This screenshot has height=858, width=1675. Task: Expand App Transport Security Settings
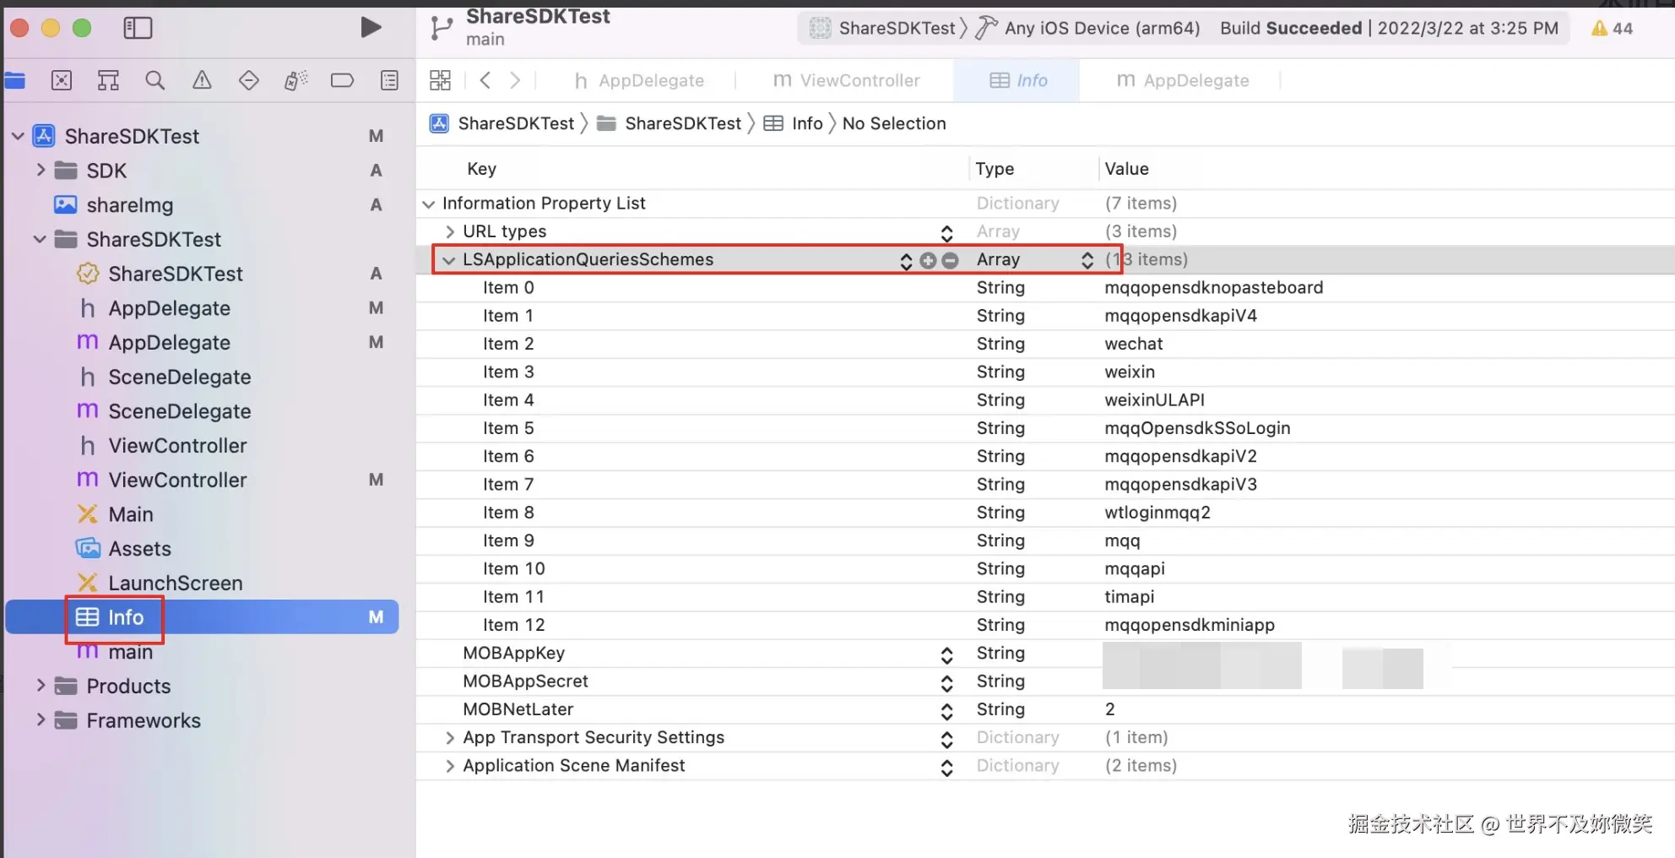[450, 738]
